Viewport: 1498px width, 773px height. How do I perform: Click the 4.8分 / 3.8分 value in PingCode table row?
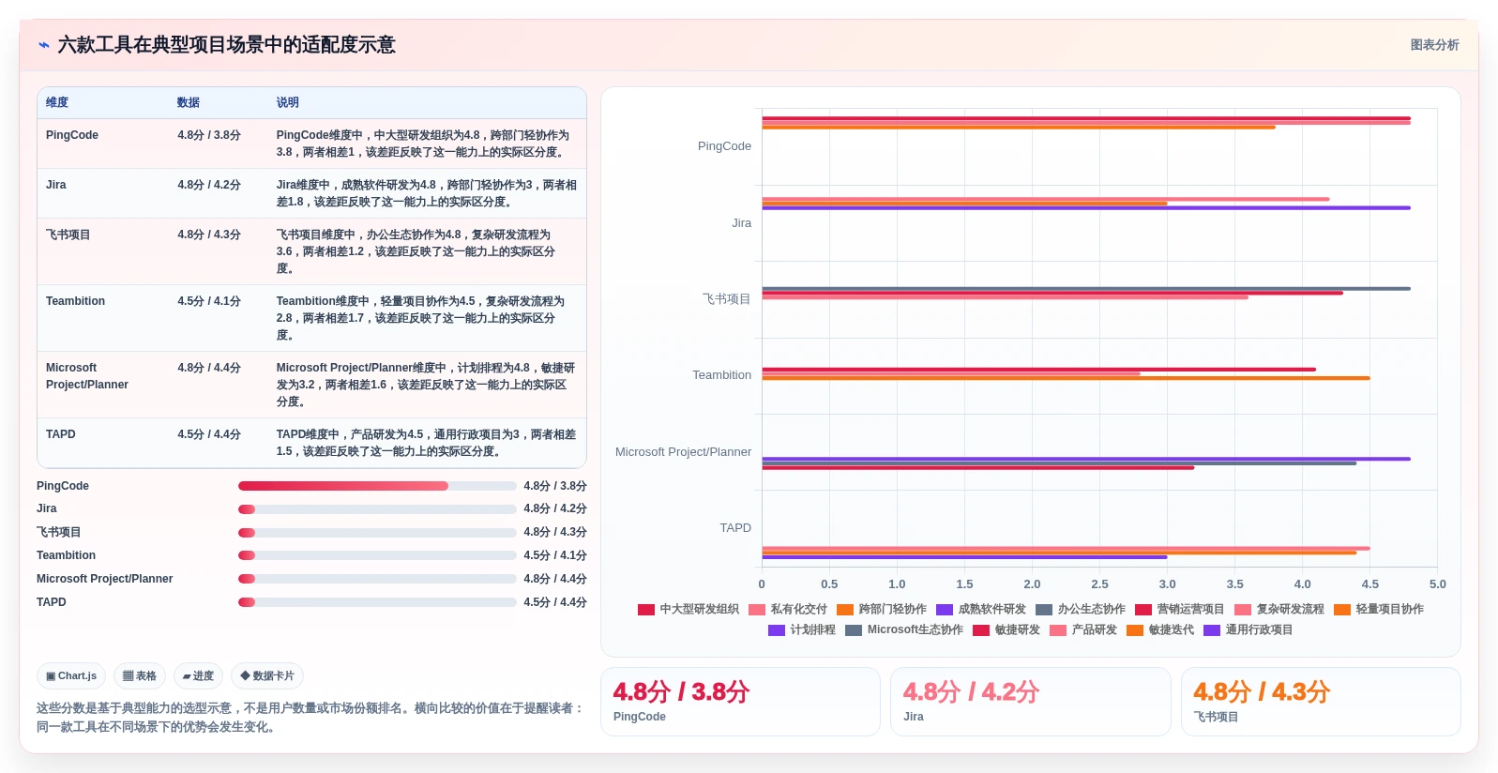coord(209,135)
